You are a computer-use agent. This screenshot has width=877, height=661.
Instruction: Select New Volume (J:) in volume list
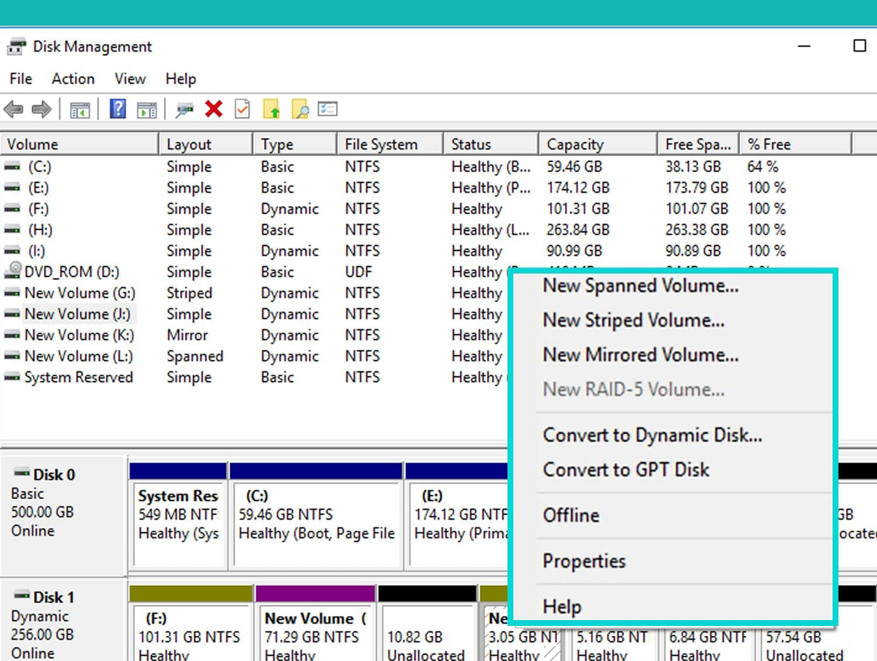point(77,314)
